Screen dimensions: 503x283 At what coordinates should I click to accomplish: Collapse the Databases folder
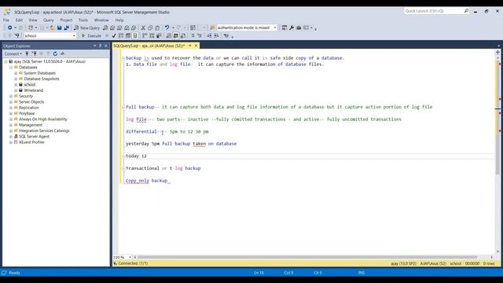(11, 68)
